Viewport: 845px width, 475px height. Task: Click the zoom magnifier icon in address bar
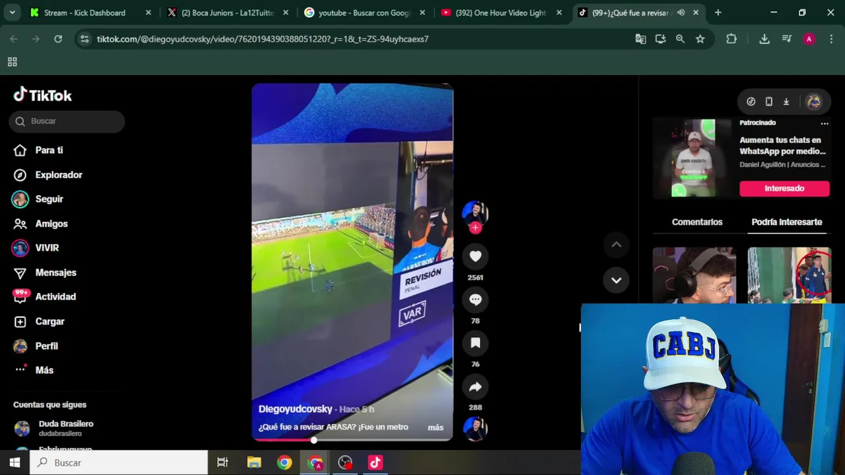click(x=680, y=39)
